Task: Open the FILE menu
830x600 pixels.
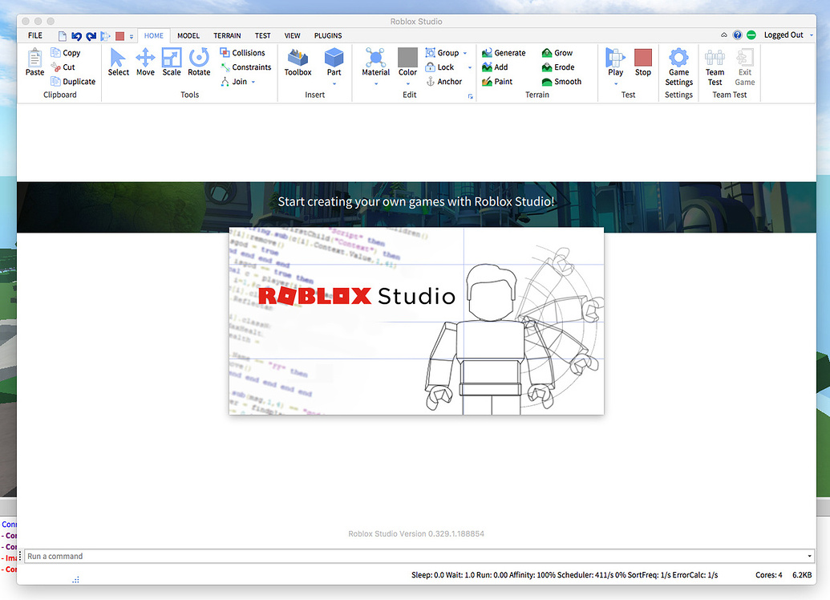Action: coord(35,35)
